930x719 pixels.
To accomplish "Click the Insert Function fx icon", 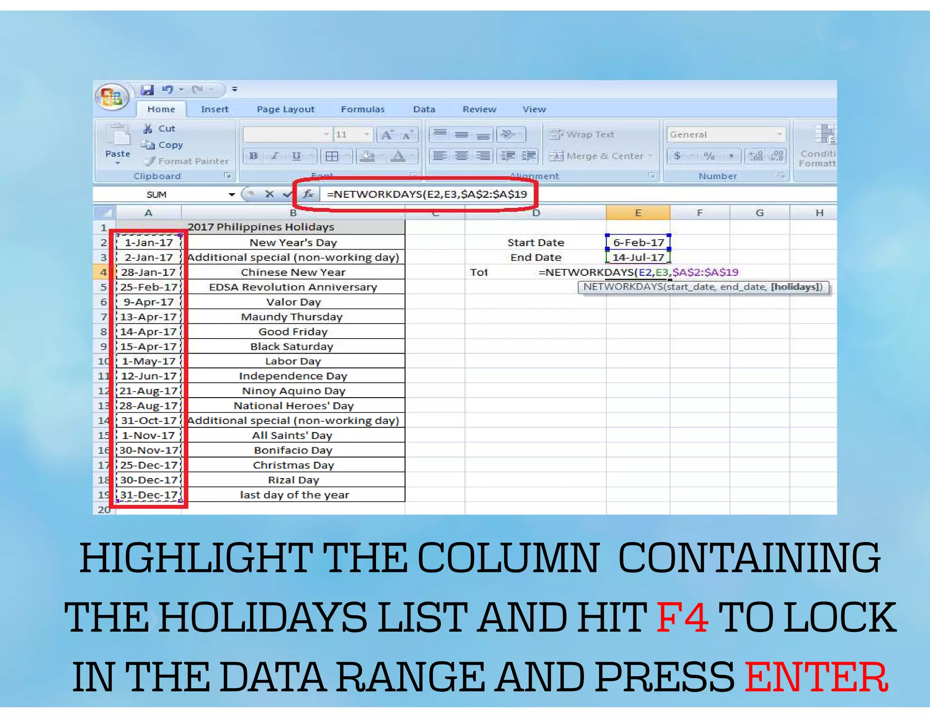I will click(308, 195).
